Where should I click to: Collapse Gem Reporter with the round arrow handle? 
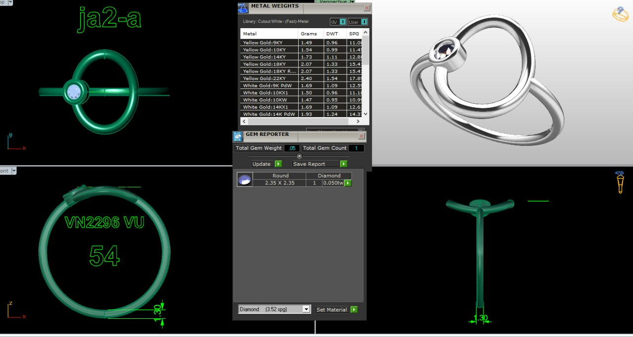299,156
